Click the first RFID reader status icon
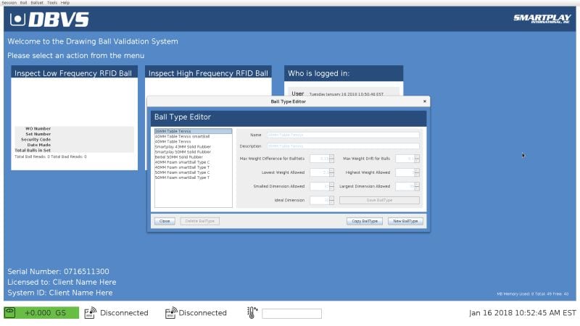The width and height of the screenshot is (580, 326). coord(90,313)
